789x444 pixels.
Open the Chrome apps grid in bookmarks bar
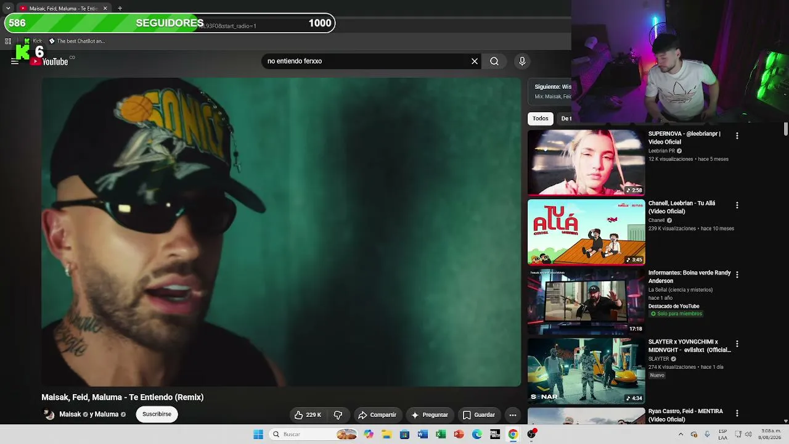point(8,41)
